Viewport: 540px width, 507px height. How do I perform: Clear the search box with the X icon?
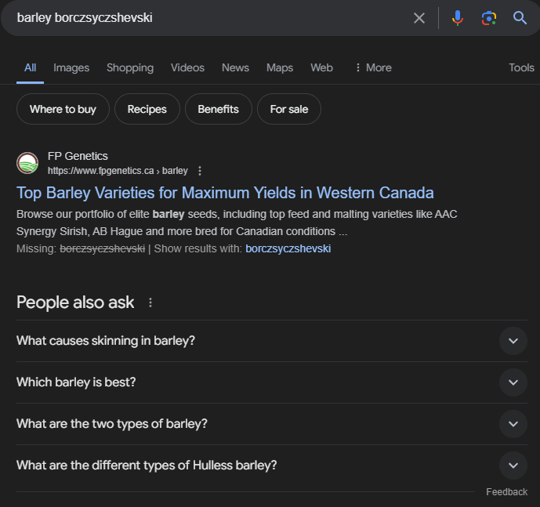pyautogui.click(x=419, y=18)
